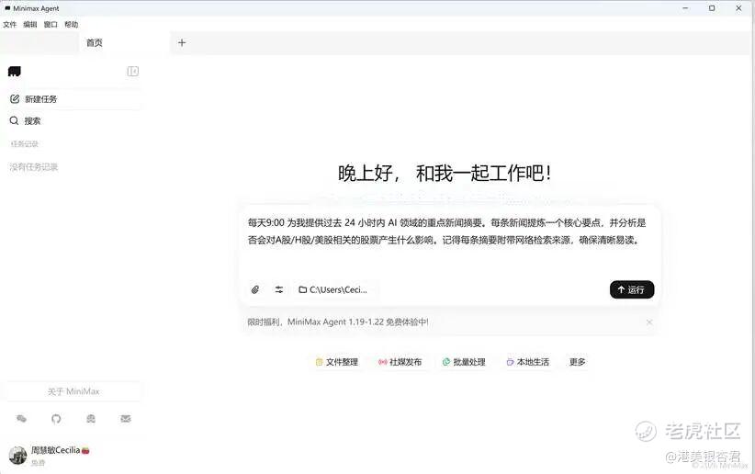Viewport: 755px width, 474px height.
Task: Maximize the Minimax Agent window
Action: tap(712, 8)
